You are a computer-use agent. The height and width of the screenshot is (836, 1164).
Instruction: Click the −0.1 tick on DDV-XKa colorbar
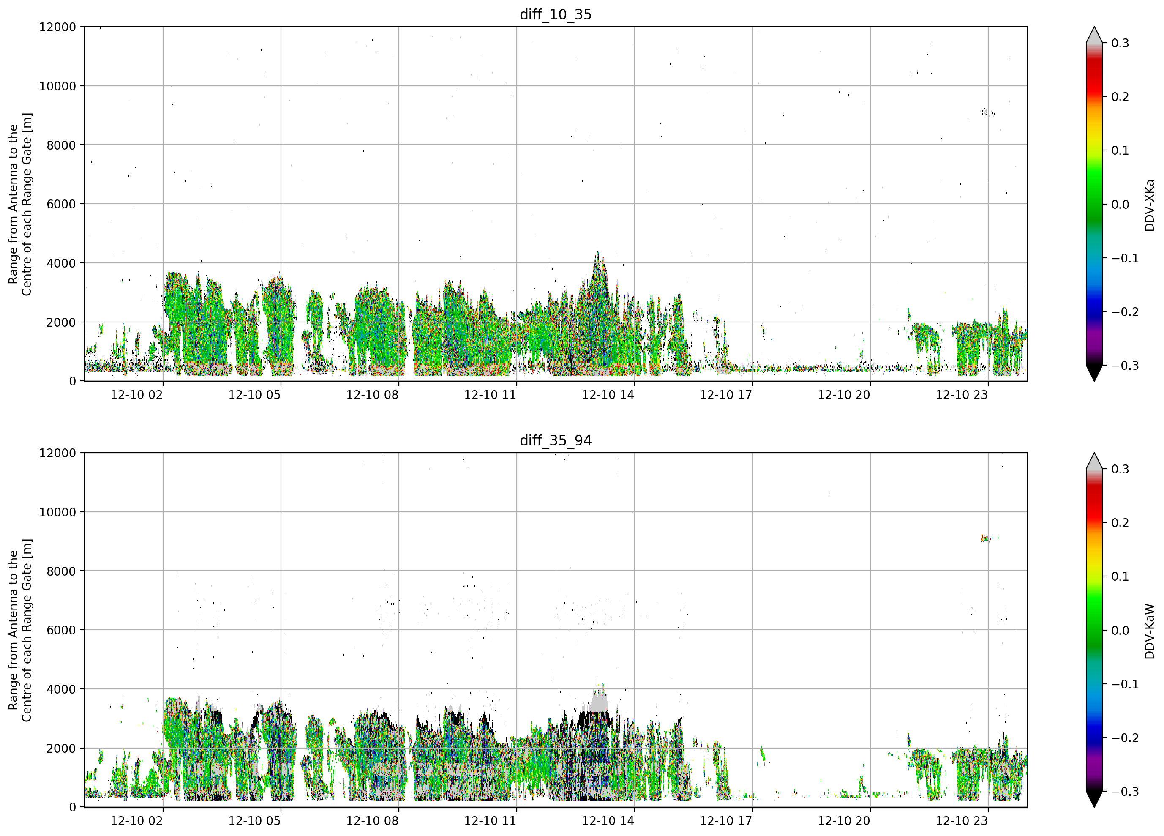[1125, 258]
